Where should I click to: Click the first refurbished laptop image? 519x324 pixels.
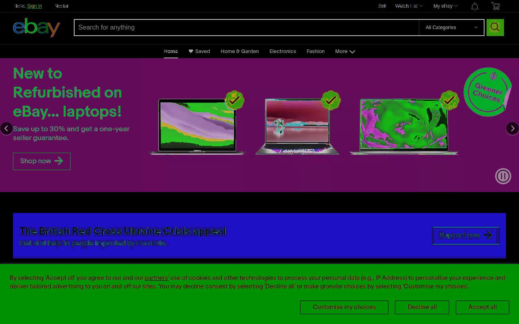point(197,126)
